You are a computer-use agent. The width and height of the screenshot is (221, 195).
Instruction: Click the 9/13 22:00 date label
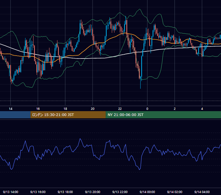point(120,192)
